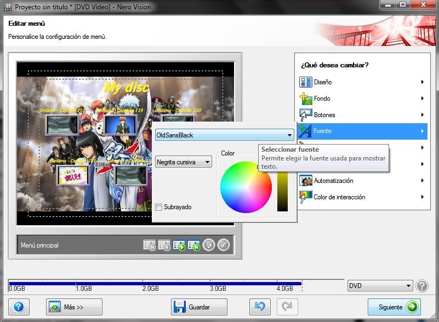Click the round checkmark icon

coord(224,245)
